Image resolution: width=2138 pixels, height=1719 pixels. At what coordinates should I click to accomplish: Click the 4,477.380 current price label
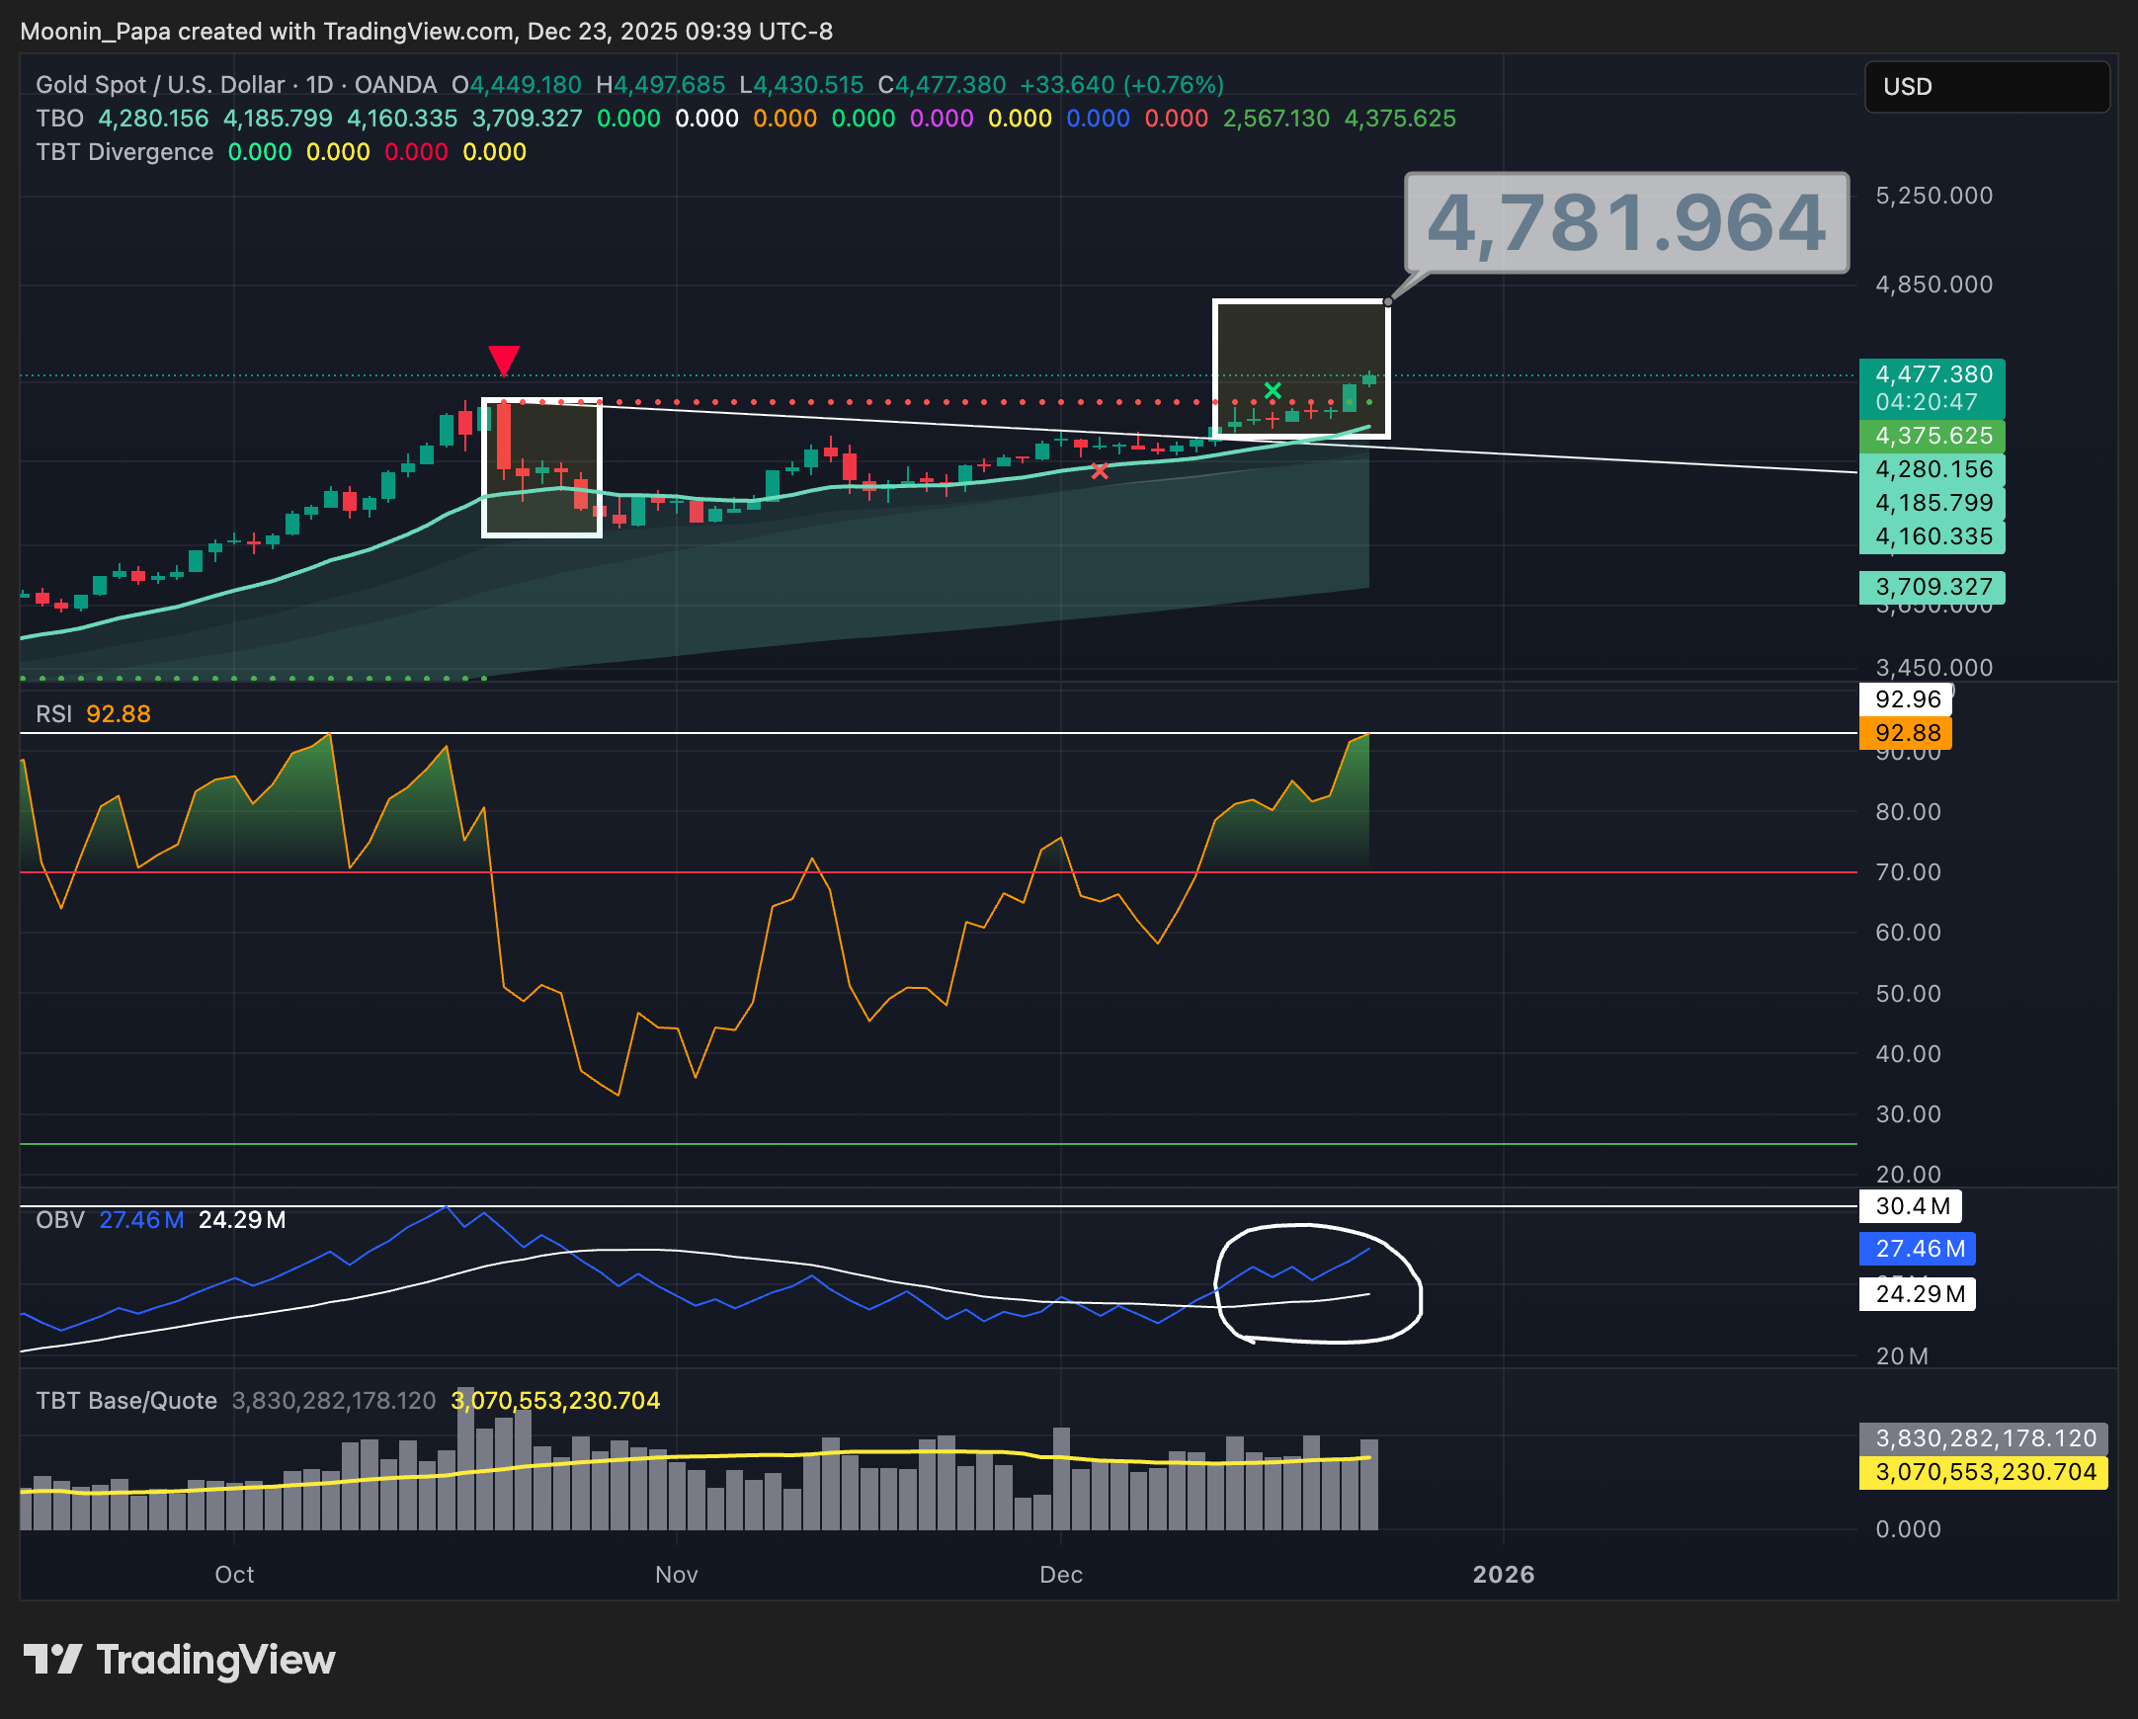pyautogui.click(x=1932, y=375)
